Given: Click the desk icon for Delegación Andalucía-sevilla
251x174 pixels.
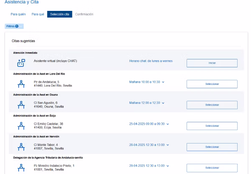Looking at the screenshot, I should 20,167.
